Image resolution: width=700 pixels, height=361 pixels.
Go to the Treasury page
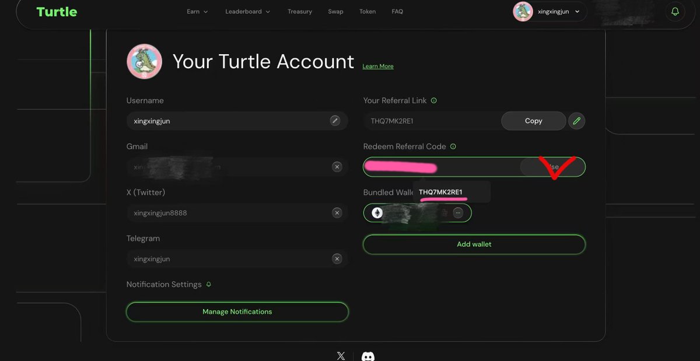[300, 12]
